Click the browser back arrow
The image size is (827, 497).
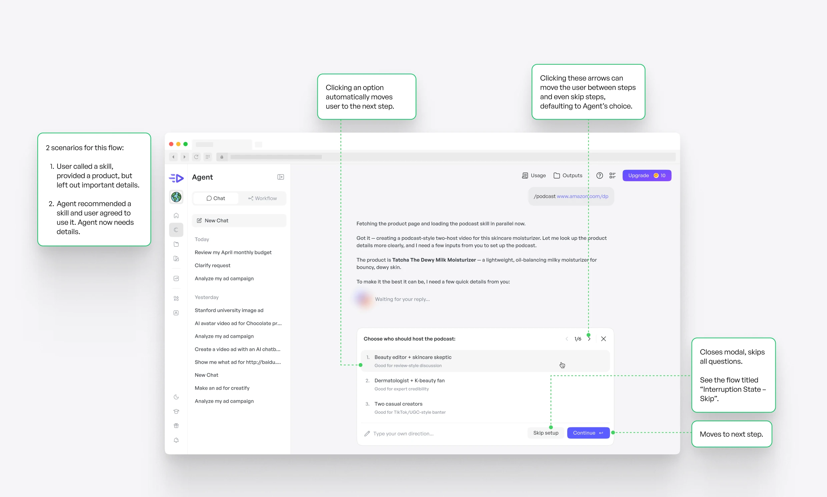(x=173, y=157)
